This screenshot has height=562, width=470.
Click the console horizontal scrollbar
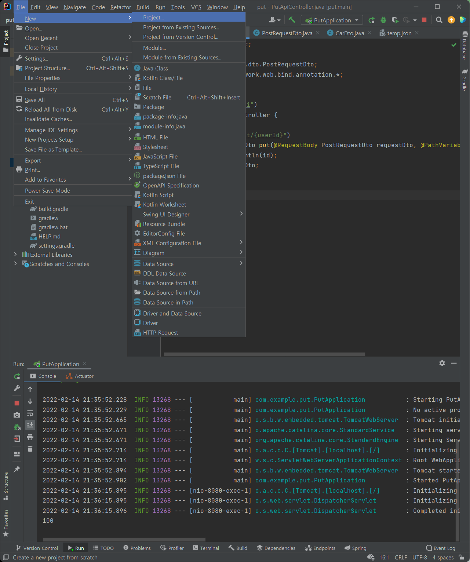(x=124, y=540)
